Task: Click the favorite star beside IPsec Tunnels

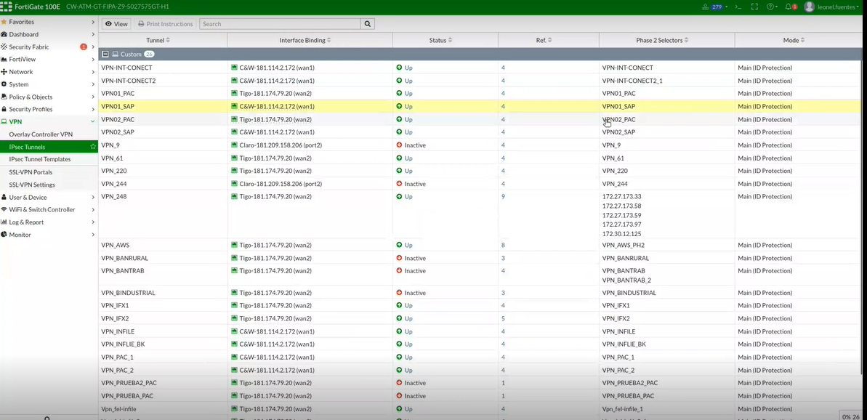Action: (92, 147)
